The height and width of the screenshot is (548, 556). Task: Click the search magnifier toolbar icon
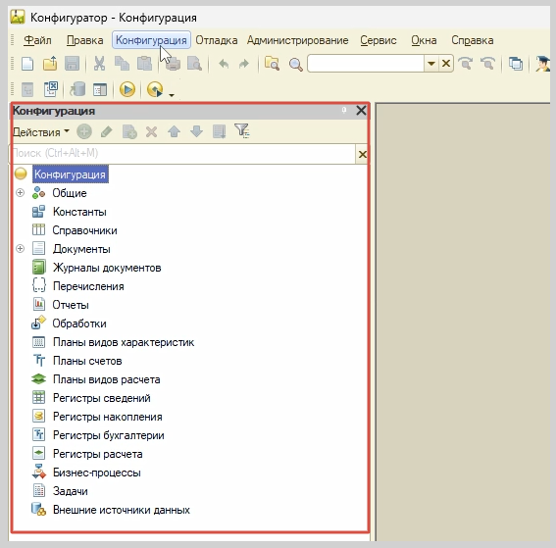pos(296,65)
